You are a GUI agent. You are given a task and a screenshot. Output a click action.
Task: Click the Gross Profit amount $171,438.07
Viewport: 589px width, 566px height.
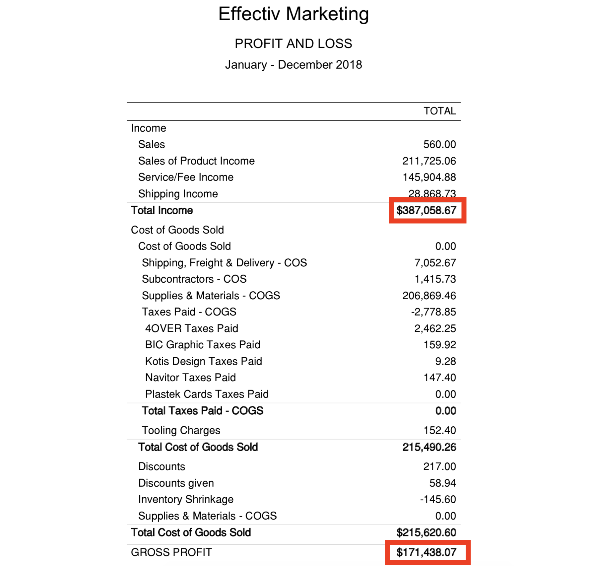click(x=426, y=552)
